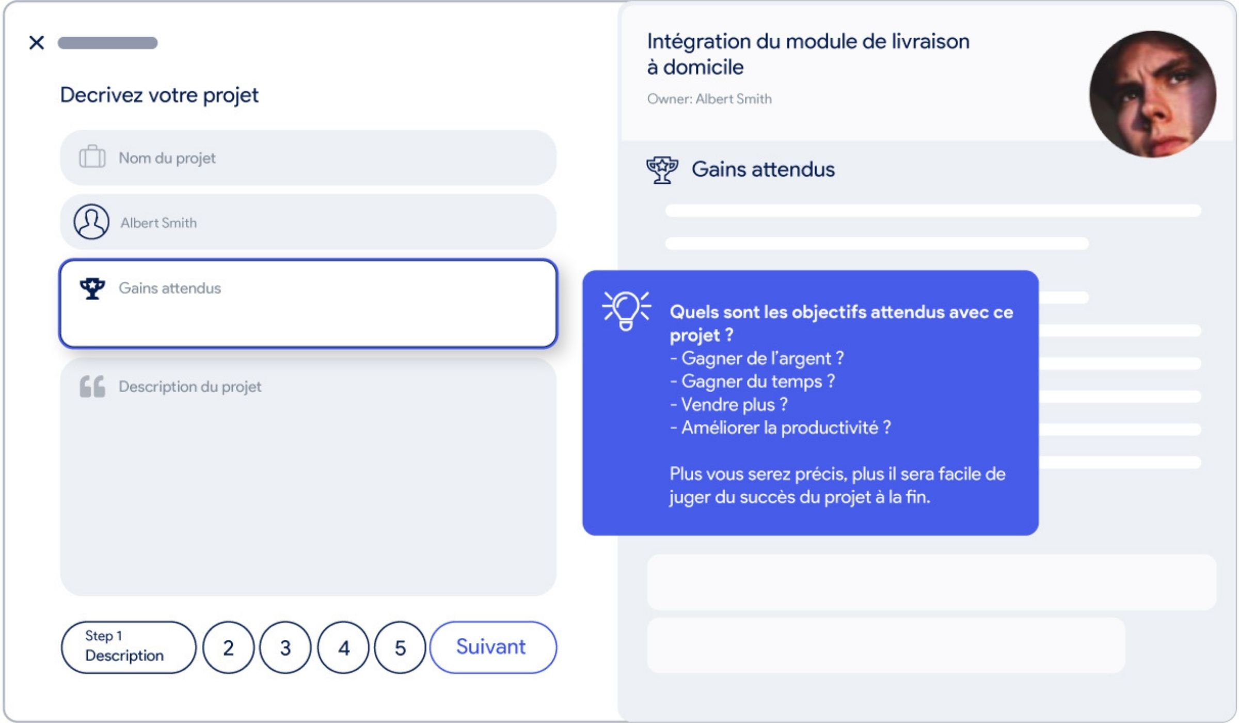The image size is (1239, 723).
Task: Click the lightbulb icon in the blue tip box
Action: [626, 311]
